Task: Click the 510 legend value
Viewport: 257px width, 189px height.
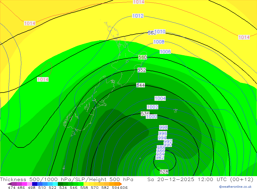Action: (x=42, y=188)
